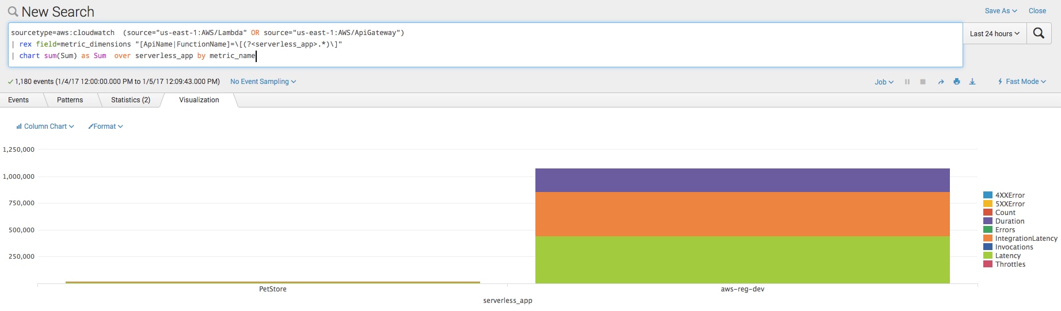Print results using the printer icon
The width and height of the screenshot is (1061, 311).
[x=957, y=82]
